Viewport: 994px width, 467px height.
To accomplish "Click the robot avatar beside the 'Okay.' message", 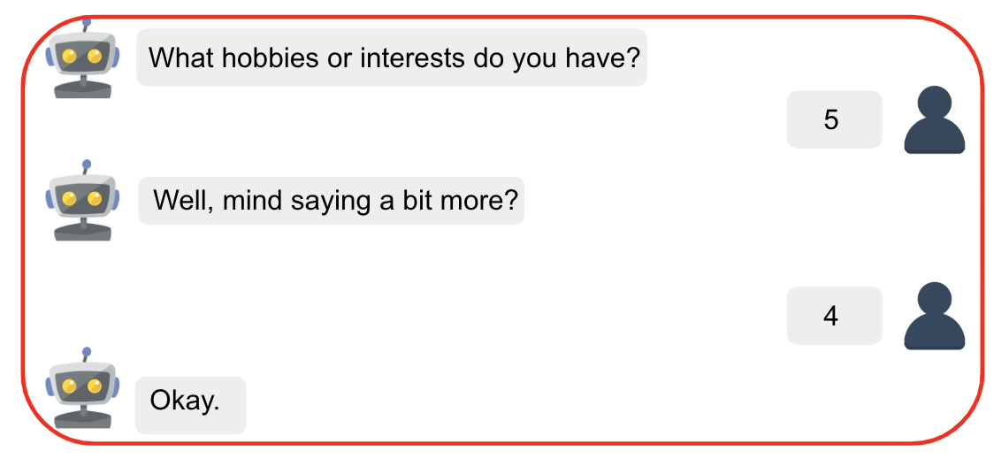I will (82, 387).
